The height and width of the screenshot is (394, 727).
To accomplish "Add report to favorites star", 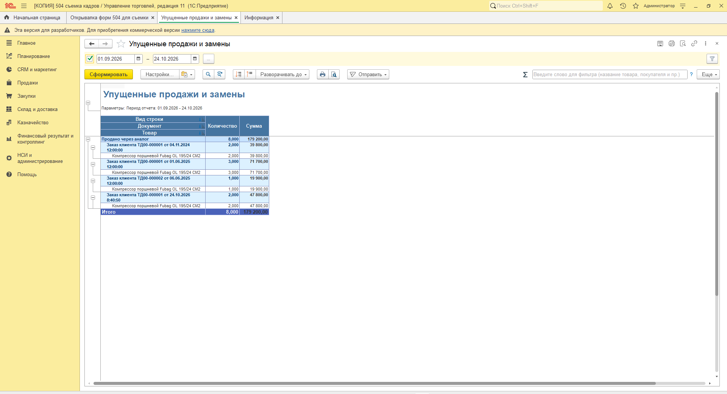I will pyautogui.click(x=121, y=44).
